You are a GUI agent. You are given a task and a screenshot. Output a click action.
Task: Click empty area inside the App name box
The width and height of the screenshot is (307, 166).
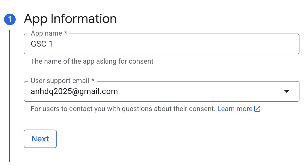point(176,44)
